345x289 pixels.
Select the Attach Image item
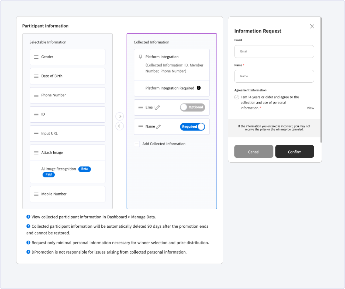tap(67, 153)
